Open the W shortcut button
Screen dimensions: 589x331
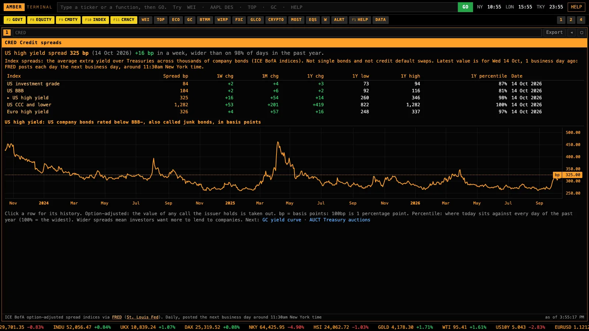point(325,20)
